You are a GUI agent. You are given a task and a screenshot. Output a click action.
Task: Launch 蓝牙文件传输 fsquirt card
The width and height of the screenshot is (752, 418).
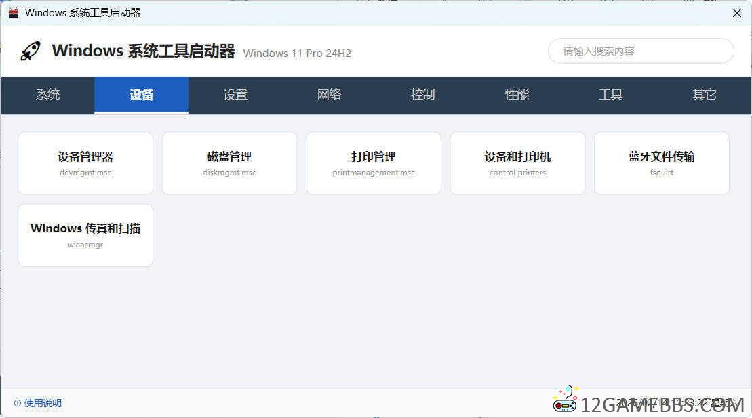point(662,163)
